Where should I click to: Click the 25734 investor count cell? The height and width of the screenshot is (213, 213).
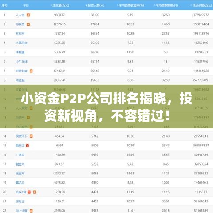point(95,62)
